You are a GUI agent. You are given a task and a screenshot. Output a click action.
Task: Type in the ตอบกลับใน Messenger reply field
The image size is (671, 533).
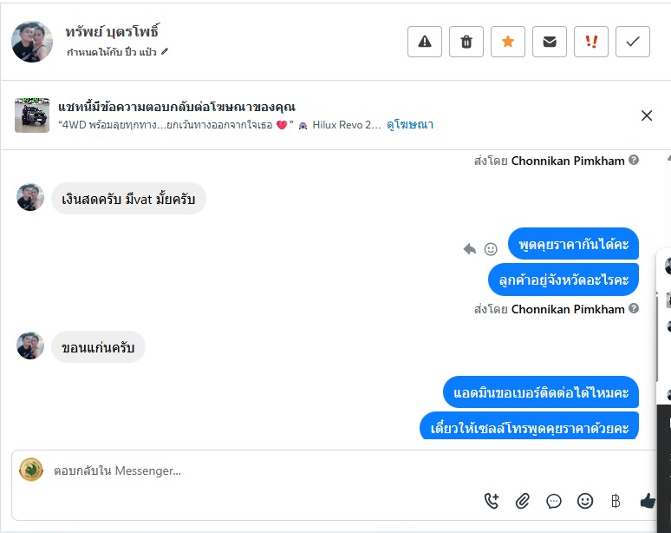coord(260,470)
